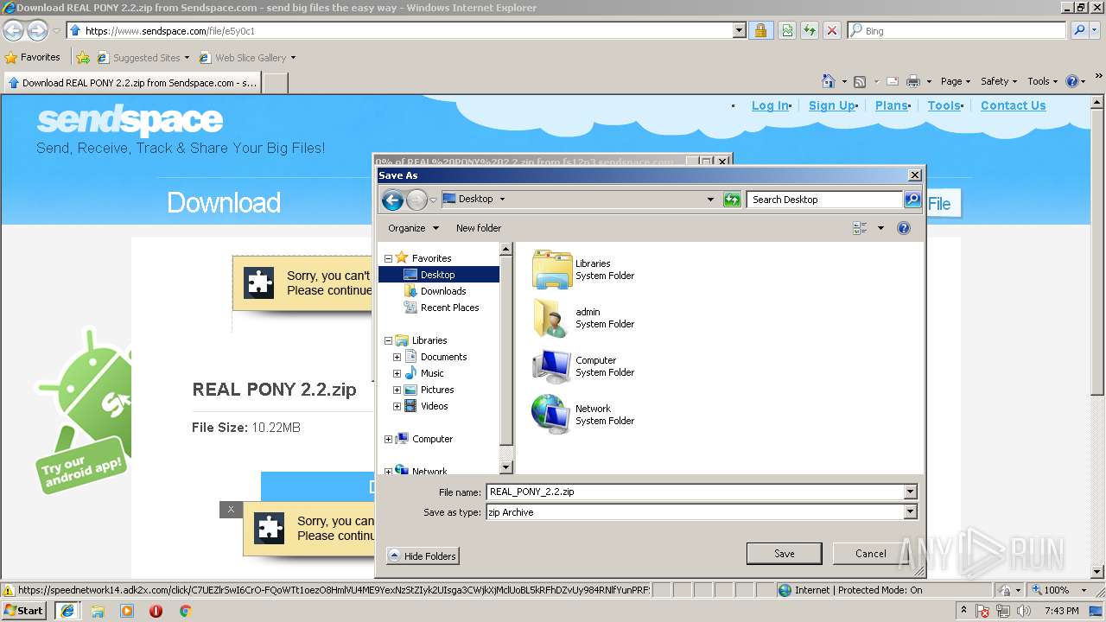Screen dimensions: 1106x622
Task: Click the refresh icon beside the Desktop path
Action: 732,200
